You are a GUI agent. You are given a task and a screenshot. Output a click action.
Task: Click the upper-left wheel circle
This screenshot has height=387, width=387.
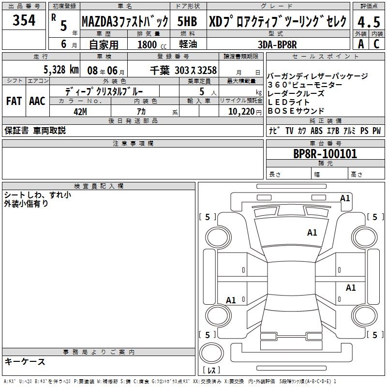(x=218, y=238)
